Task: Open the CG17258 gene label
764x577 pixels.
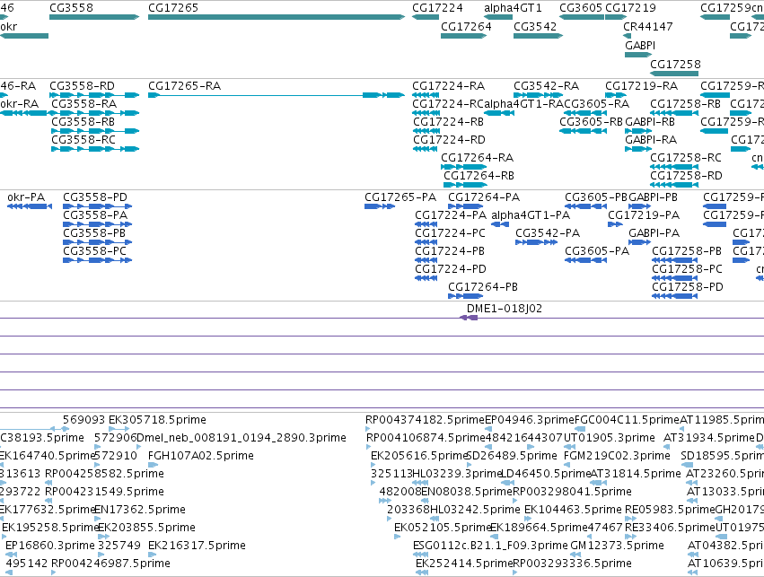Action: click(675, 65)
